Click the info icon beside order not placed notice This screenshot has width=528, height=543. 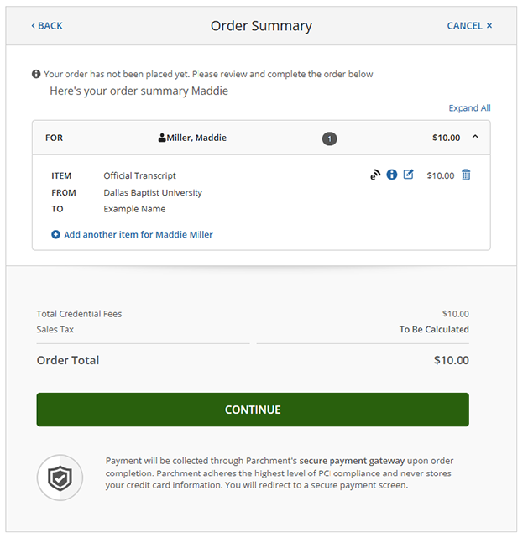pos(36,74)
